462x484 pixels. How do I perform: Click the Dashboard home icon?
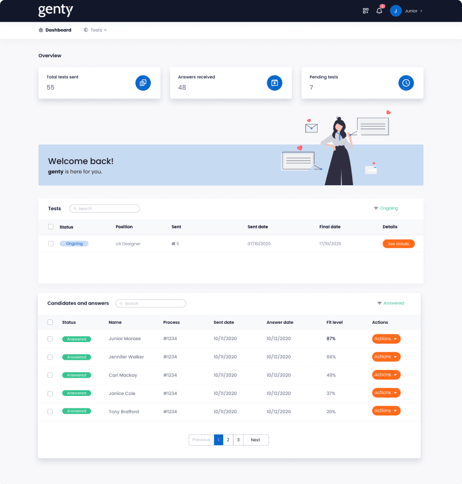(x=41, y=30)
